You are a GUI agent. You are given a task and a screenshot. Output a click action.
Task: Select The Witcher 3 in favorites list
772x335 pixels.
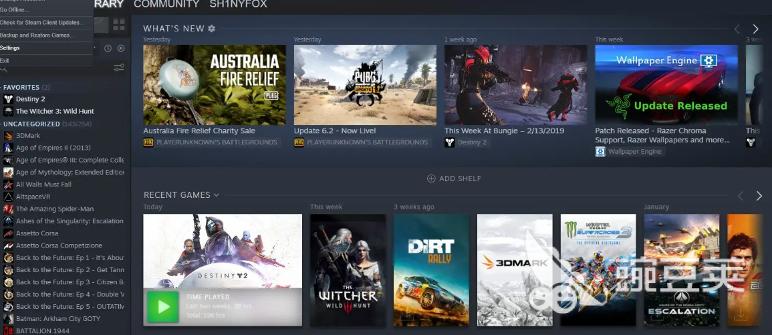pos(55,112)
